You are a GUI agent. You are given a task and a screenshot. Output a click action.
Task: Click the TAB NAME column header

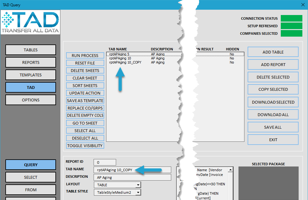[118, 49]
